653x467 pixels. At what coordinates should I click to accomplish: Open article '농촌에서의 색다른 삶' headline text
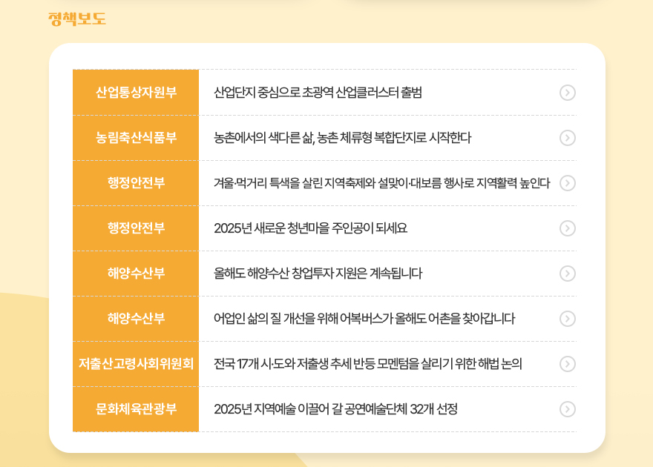[342, 138]
